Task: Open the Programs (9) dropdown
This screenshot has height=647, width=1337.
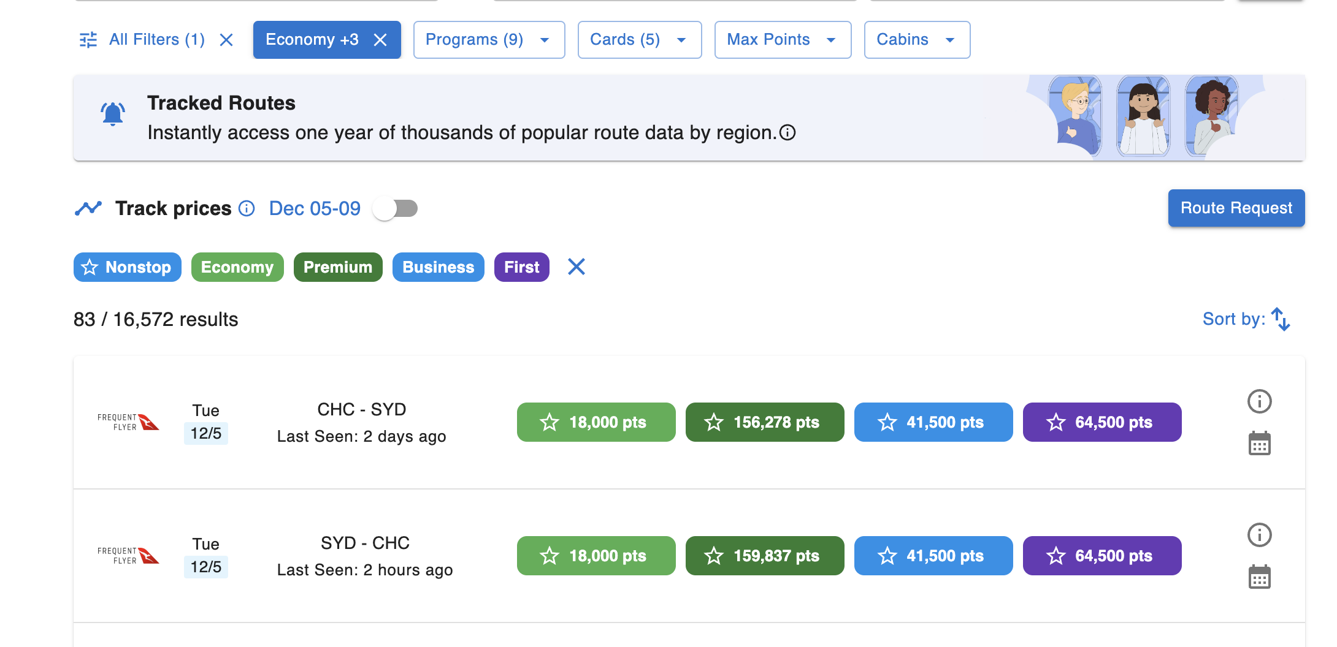Action: pos(489,39)
